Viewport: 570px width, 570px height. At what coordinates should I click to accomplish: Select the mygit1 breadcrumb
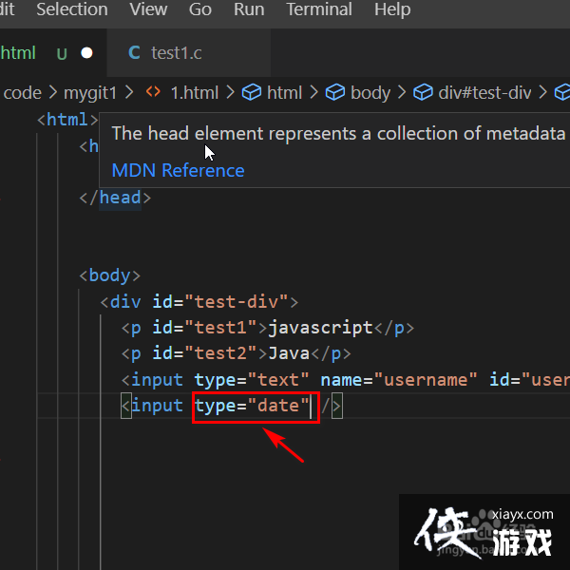click(x=90, y=93)
